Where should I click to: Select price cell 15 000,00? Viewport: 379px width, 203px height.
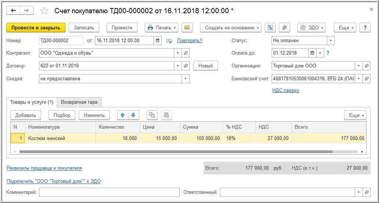(x=160, y=138)
